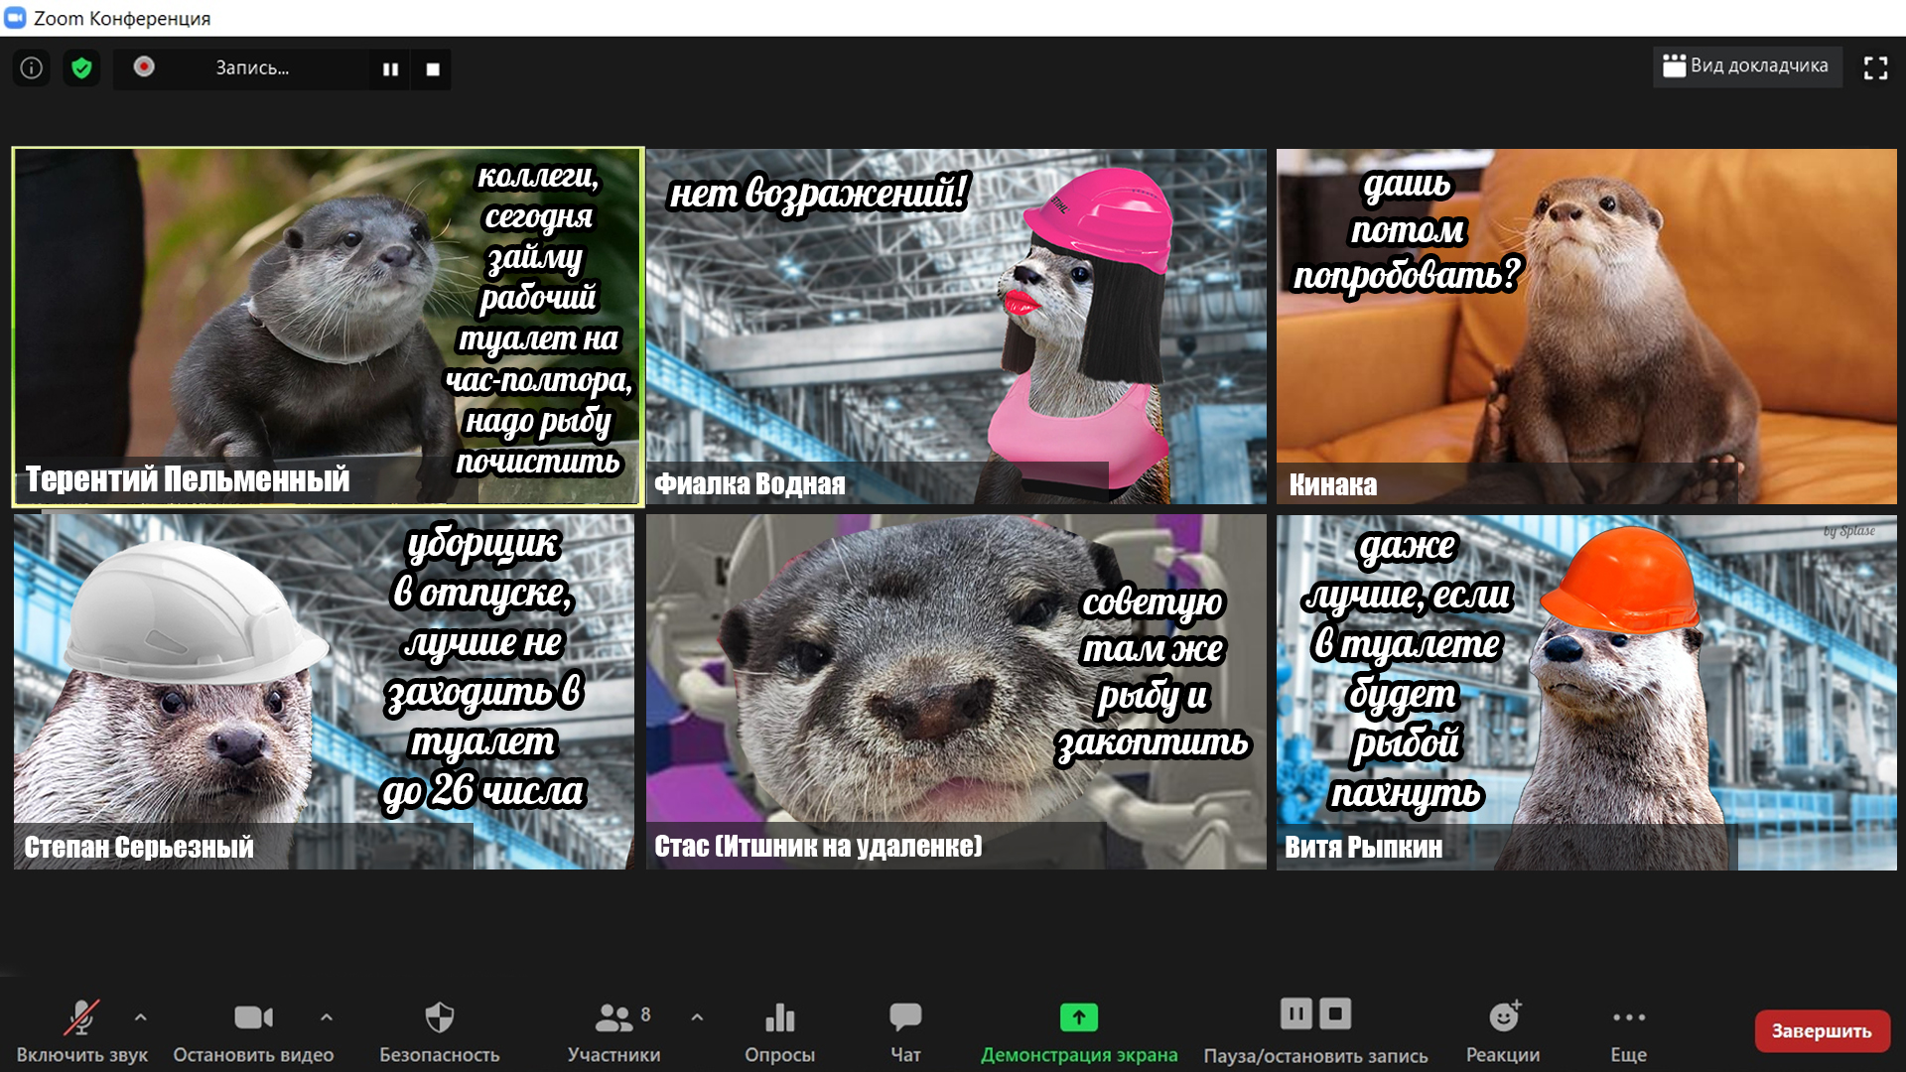Screen dimensions: 1906x1072
Task: Open the Безопасность shield menu
Action: tap(439, 1030)
